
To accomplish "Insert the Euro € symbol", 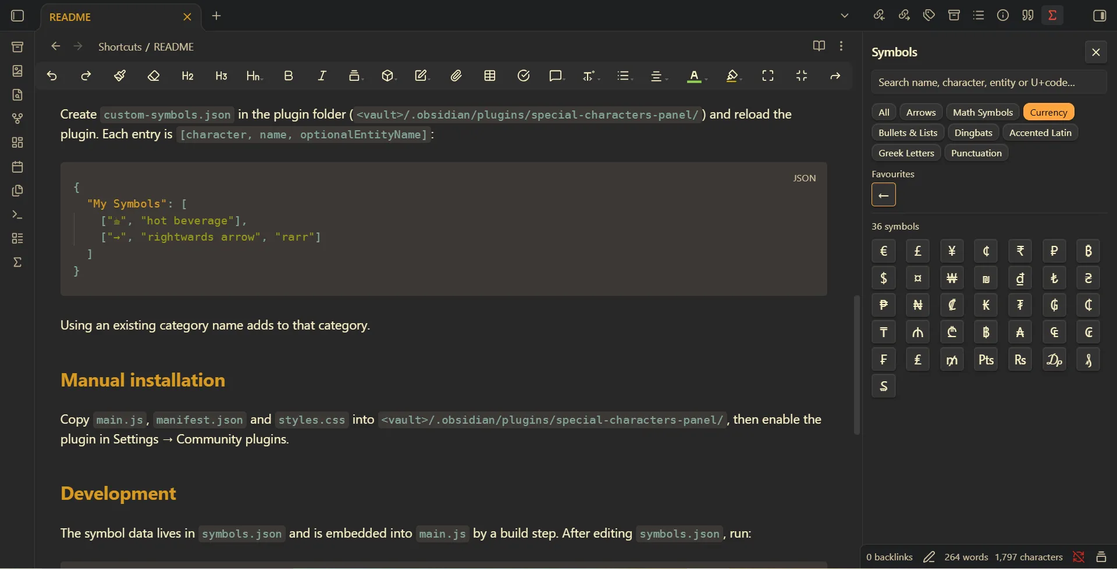I will [x=884, y=251].
